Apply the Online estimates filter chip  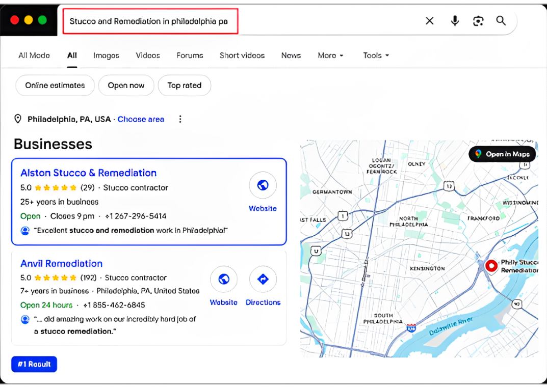[55, 86]
